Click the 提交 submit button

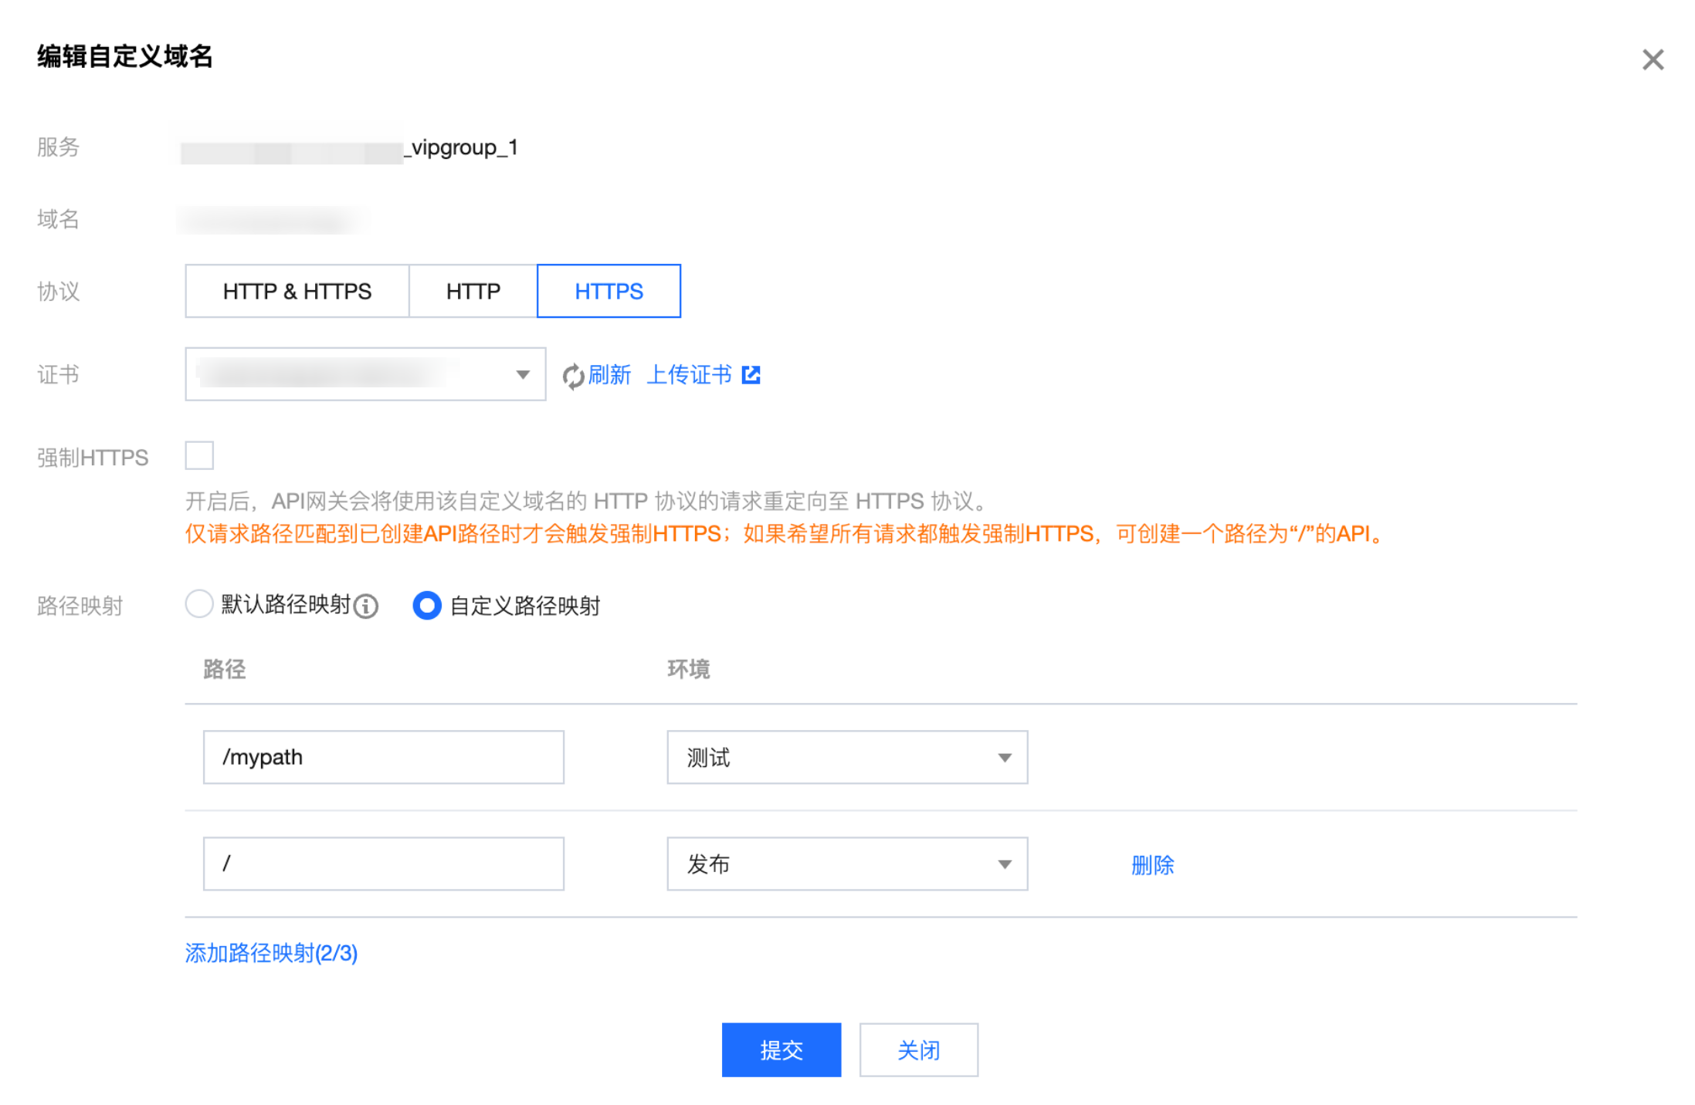(781, 1049)
